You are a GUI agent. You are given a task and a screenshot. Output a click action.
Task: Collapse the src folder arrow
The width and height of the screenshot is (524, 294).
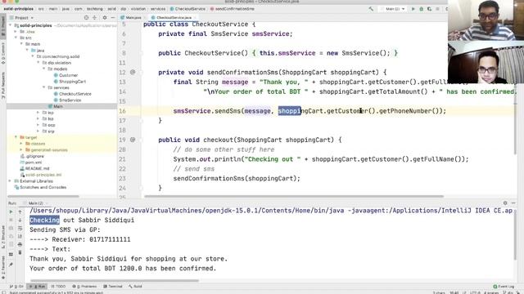pyautogui.click(x=16, y=38)
